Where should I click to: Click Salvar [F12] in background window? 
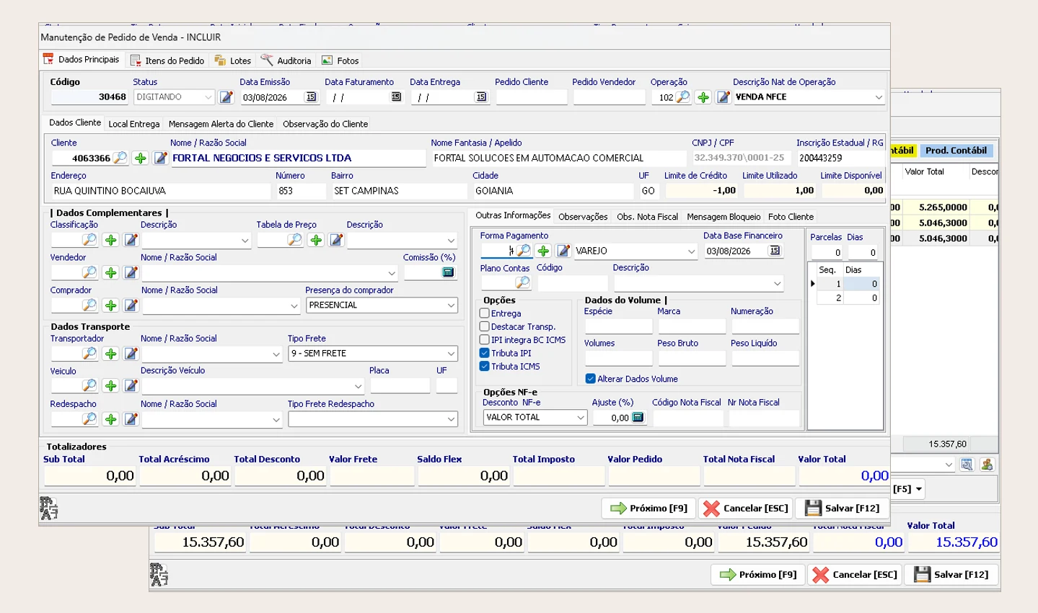point(951,574)
